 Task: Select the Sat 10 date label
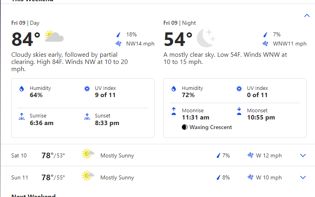pyautogui.click(x=19, y=155)
